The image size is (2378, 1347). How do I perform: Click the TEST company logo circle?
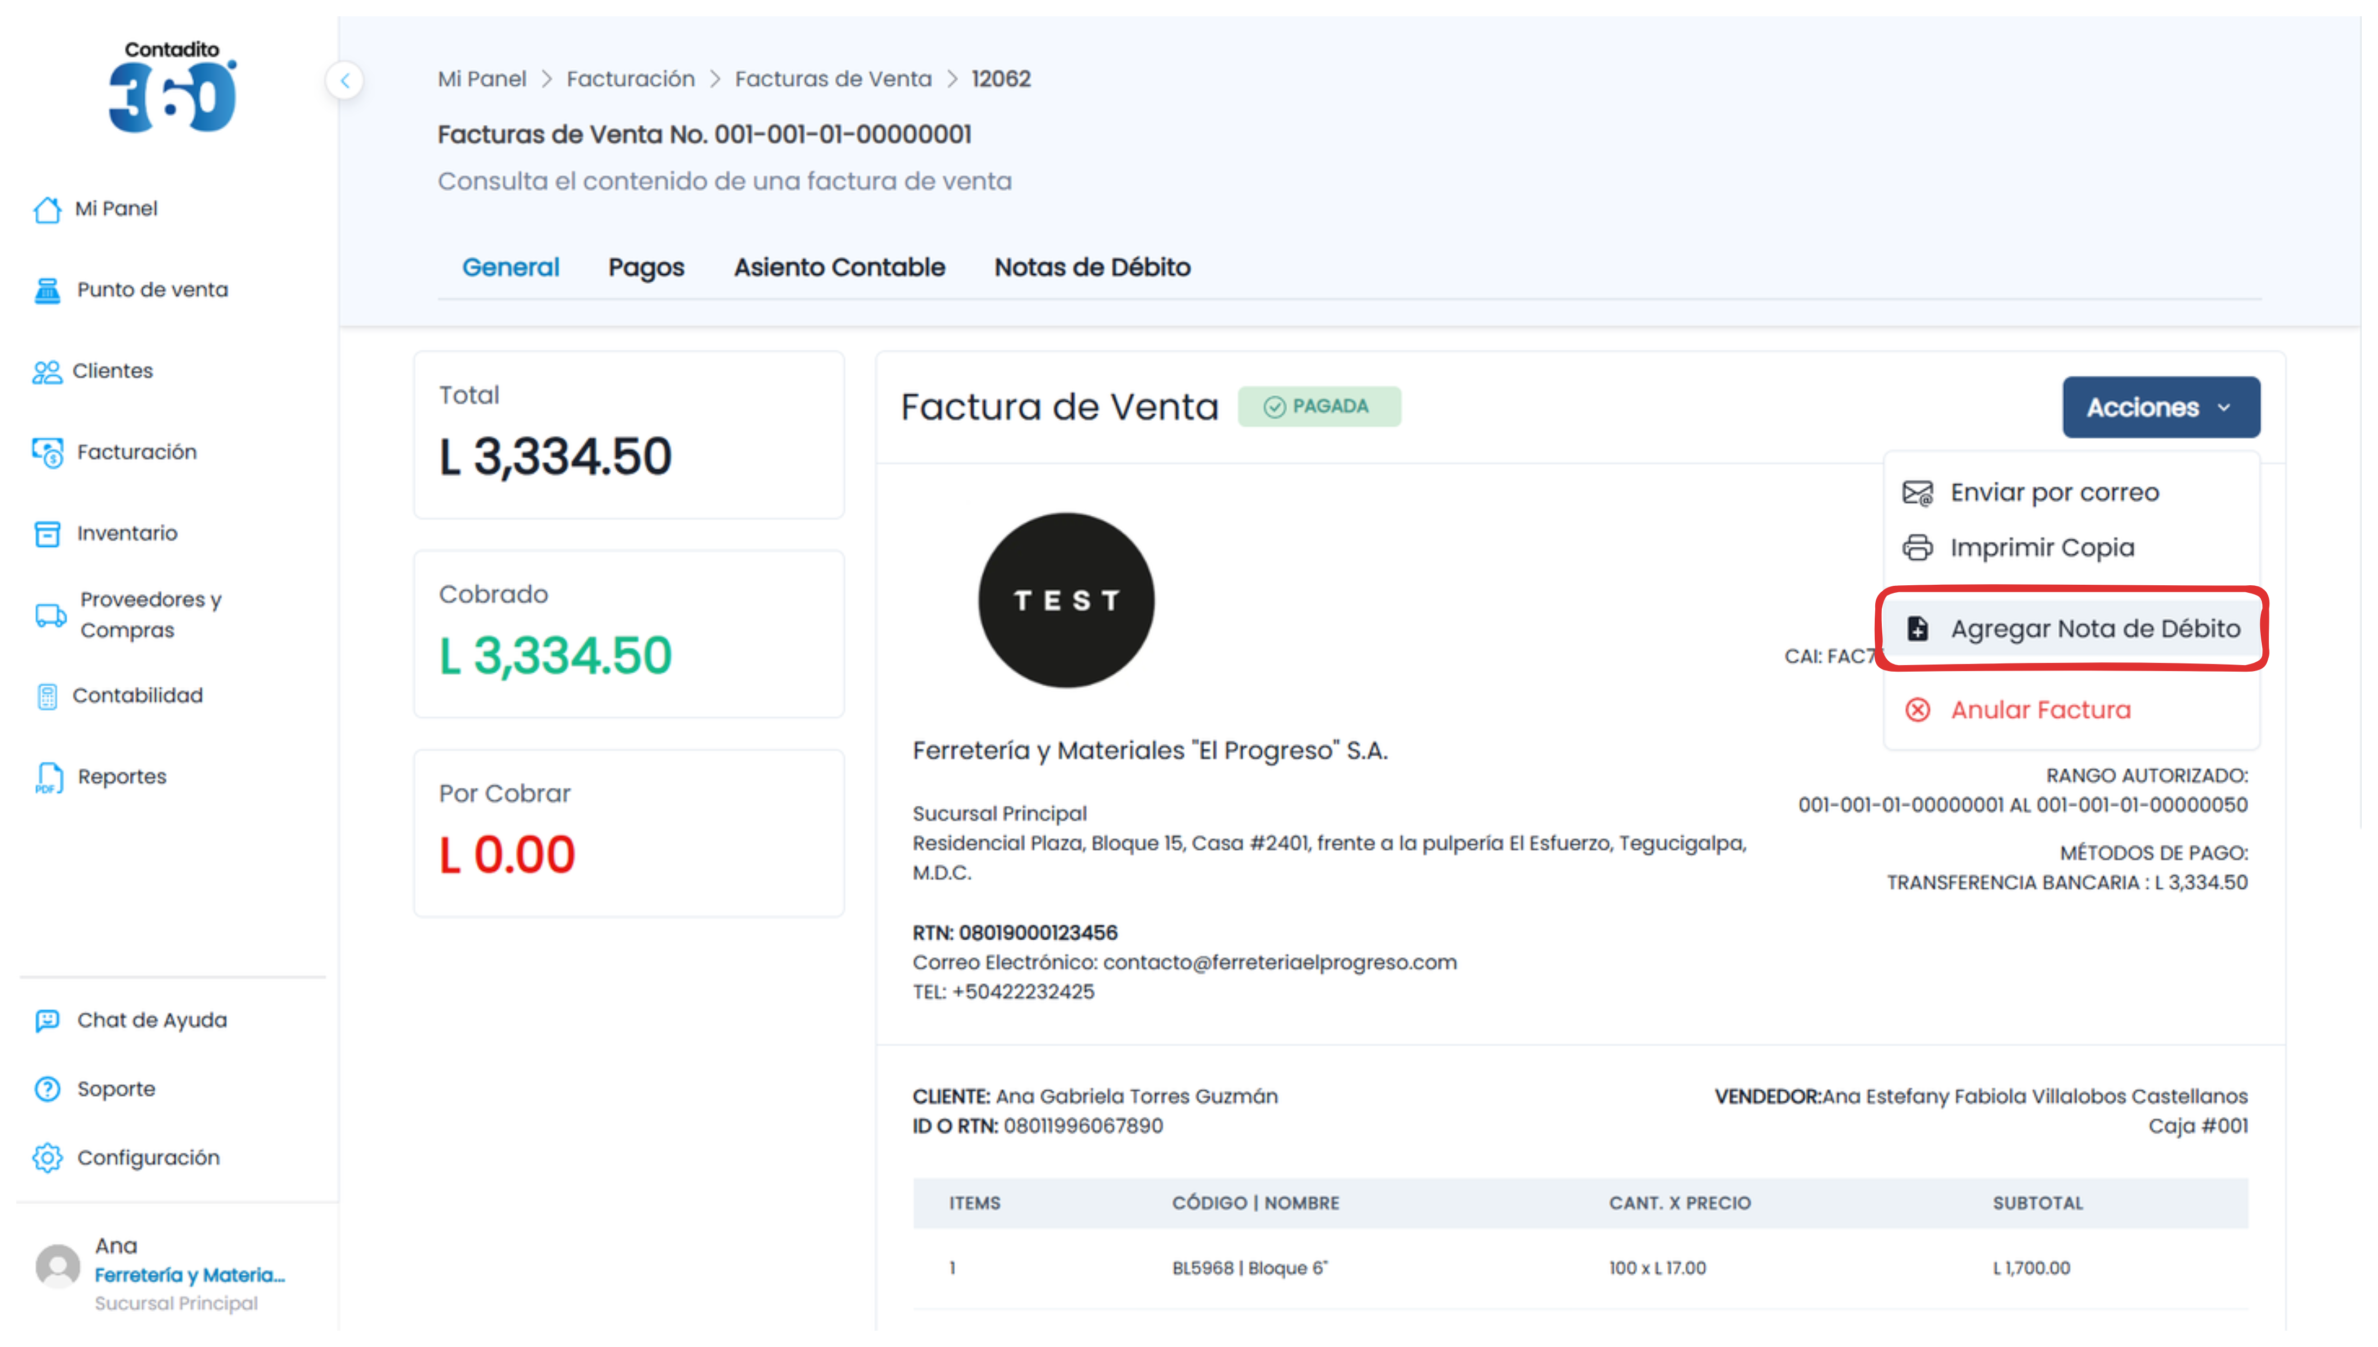1066,600
